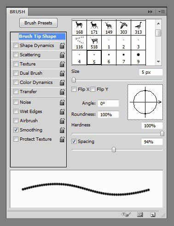Click the brush list scroll-down arrow
The image size is (174, 226).
pos(158,62)
